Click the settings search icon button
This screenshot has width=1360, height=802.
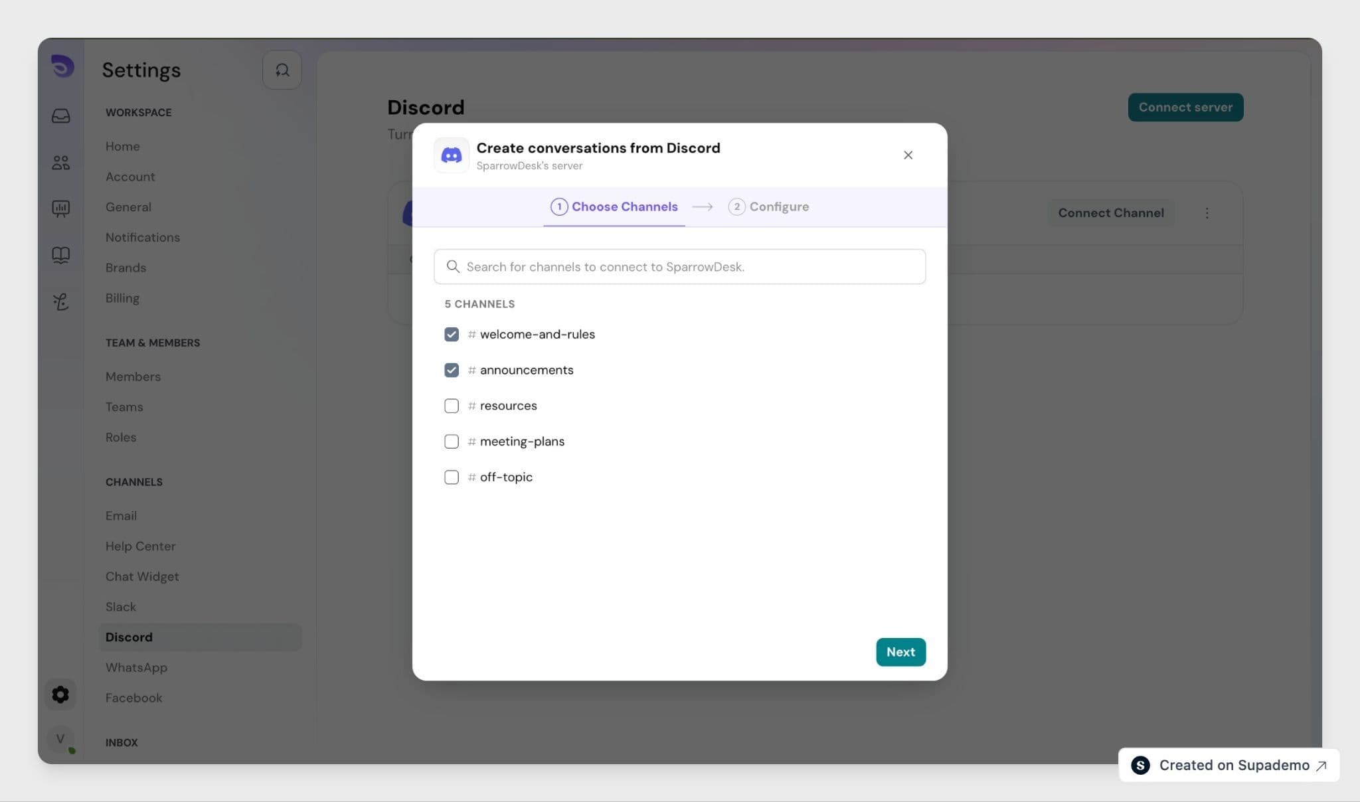point(282,70)
